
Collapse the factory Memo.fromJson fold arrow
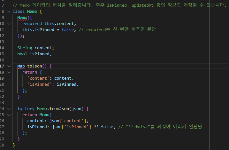pyautogui.click(x=9, y=109)
